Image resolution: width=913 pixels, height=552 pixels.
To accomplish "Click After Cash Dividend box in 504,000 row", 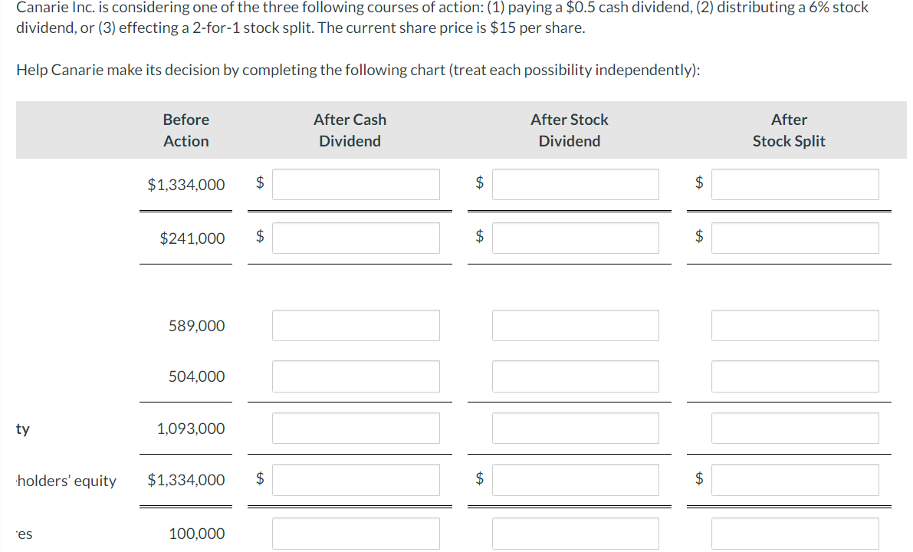I will point(356,376).
